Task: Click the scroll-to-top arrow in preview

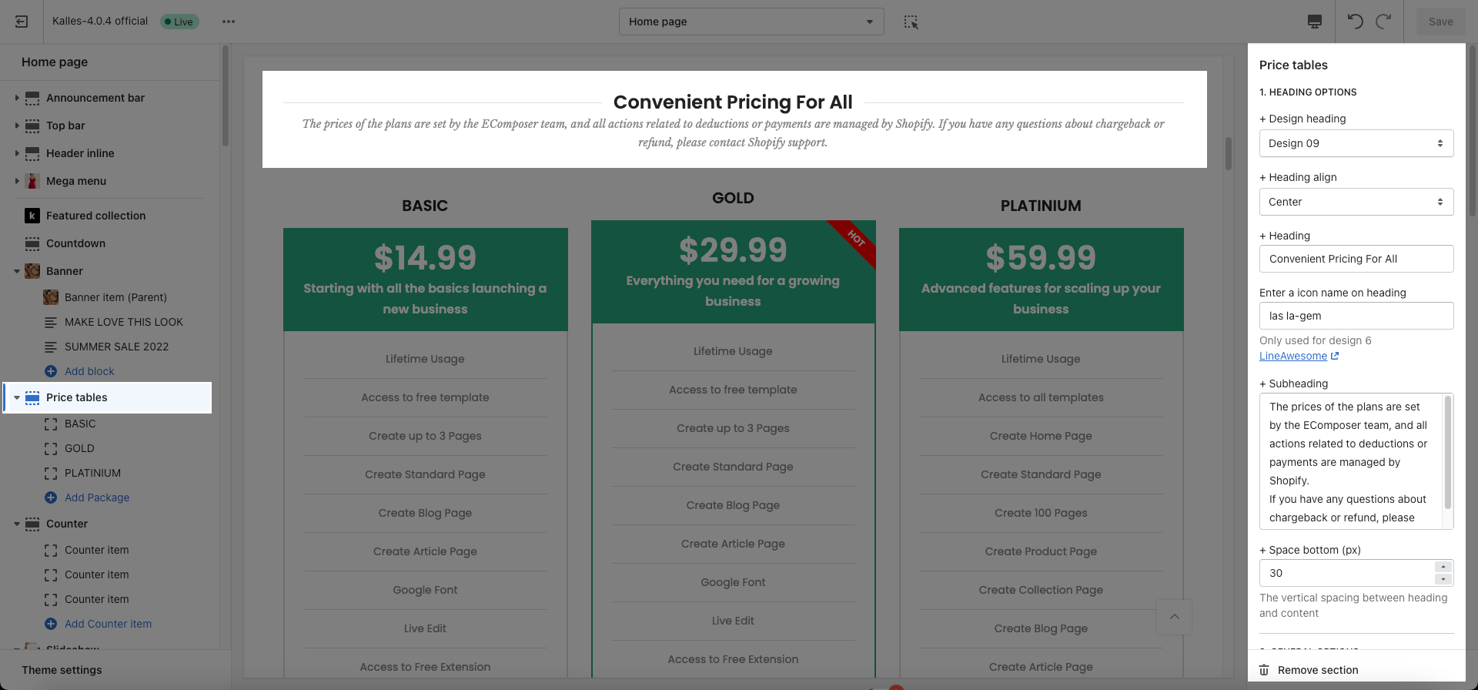Action: (x=1174, y=617)
